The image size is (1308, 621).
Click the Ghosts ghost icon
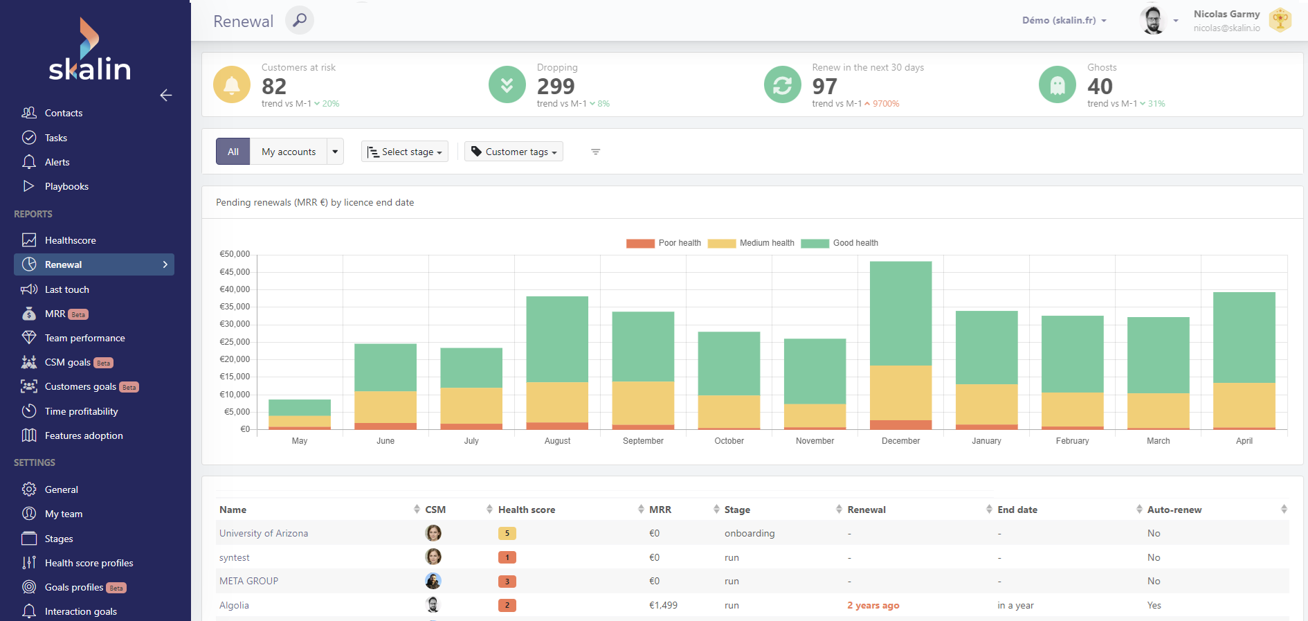pos(1057,84)
